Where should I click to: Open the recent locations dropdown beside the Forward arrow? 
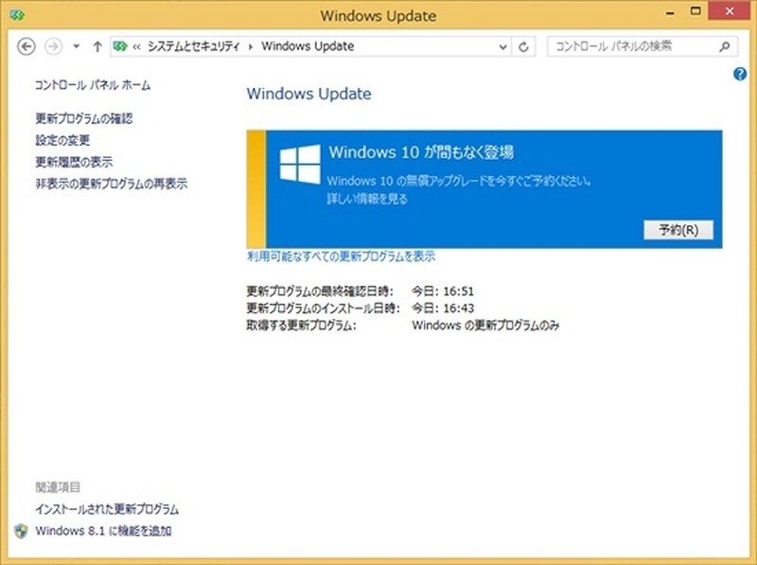coord(75,46)
